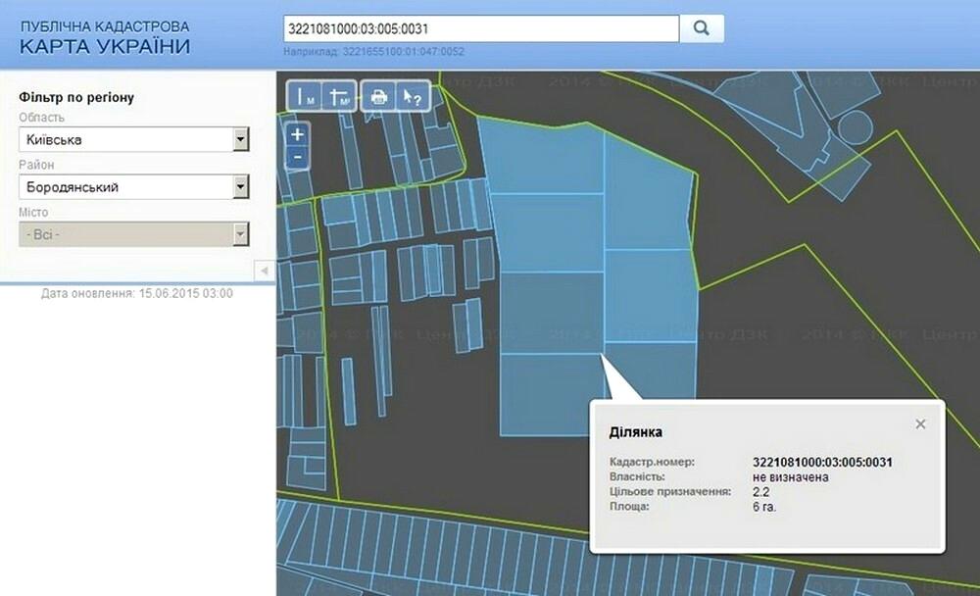Click the Карта України site logo
Screen dimensions: 980x596
pyautogui.click(x=105, y=37)
